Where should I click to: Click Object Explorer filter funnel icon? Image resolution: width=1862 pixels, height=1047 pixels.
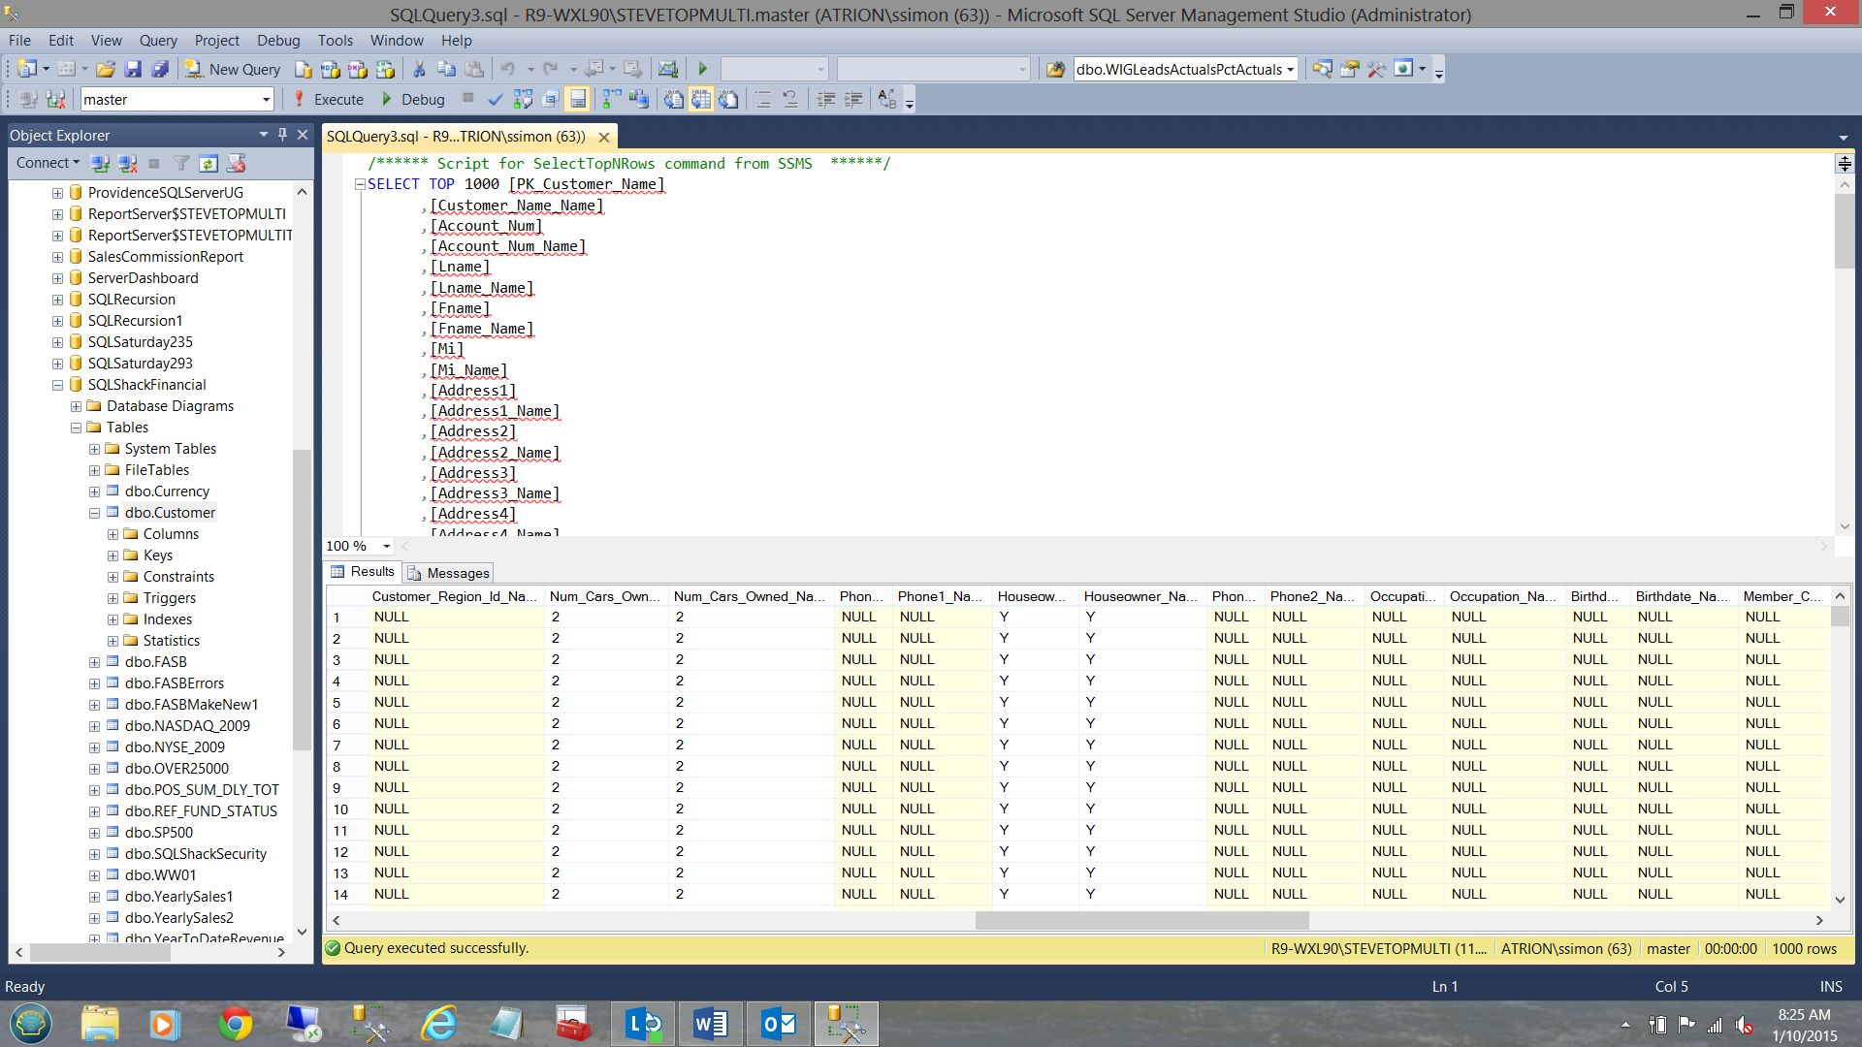[181, 163]
